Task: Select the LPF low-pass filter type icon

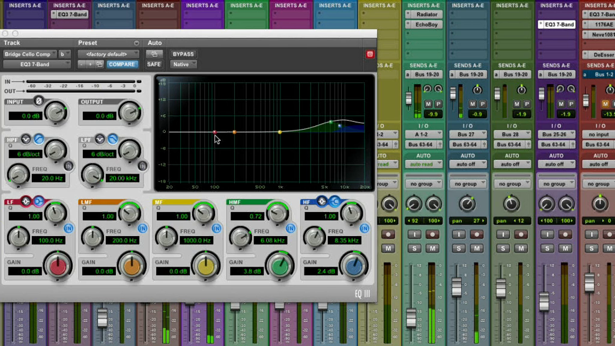Action: pos(112,139)
